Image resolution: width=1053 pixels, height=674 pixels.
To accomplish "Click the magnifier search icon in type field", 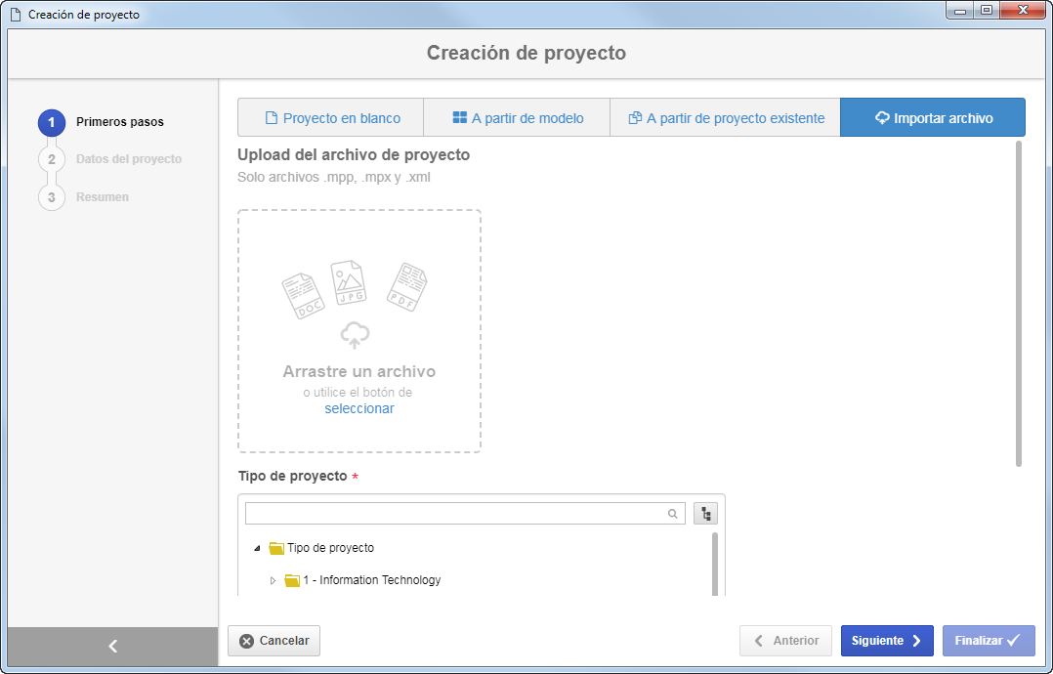I will (x=672, y=514).
